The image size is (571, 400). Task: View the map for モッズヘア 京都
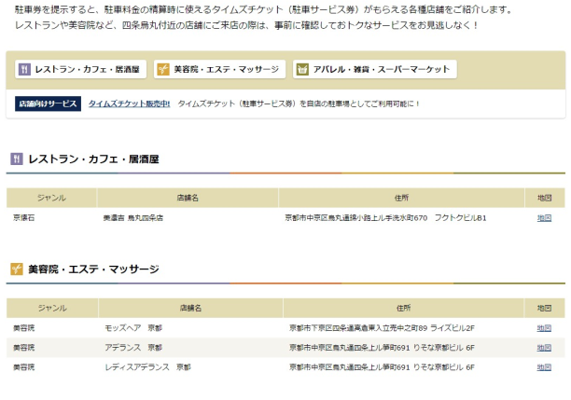pos(544,328)
